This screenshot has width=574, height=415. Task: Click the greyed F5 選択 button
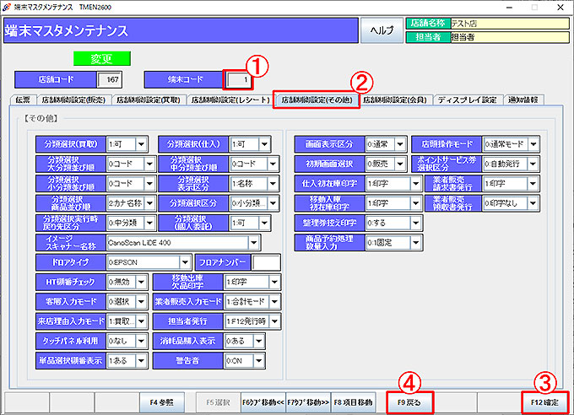218,402
